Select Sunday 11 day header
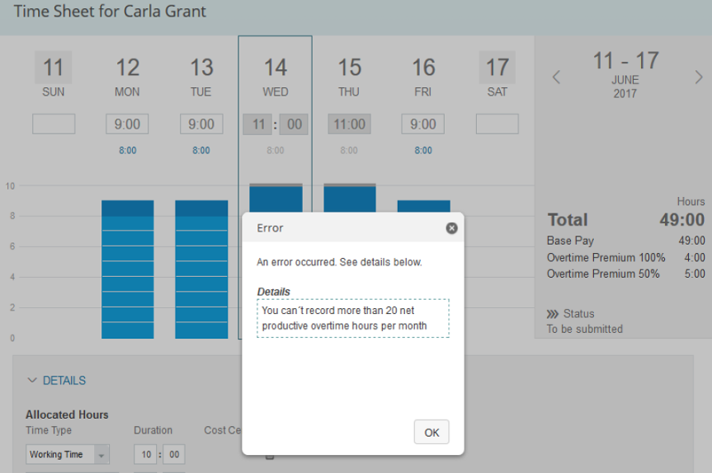712x473 pixels. click(53, 75)
